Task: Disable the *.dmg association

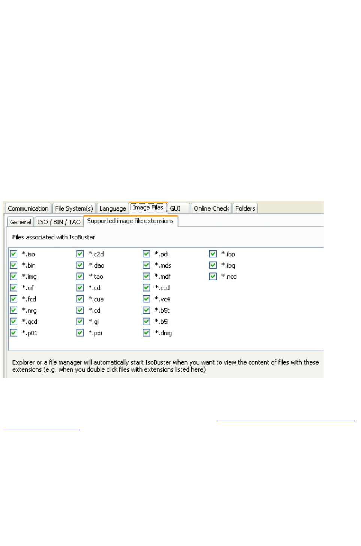Action: (146, 332)
